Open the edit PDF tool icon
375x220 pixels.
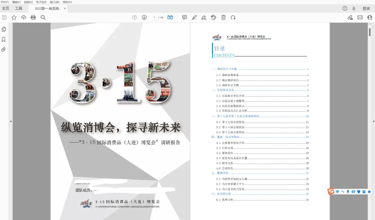[214, 17]
